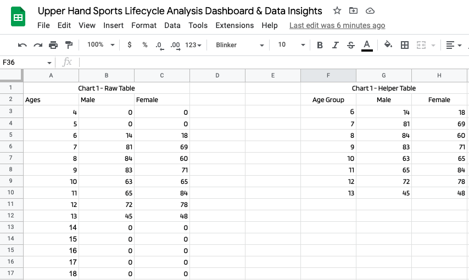Select cell G10 containing 45
The height and width of the screenshot is (280, 469).
pyautogui.click(x=384, y=193)
